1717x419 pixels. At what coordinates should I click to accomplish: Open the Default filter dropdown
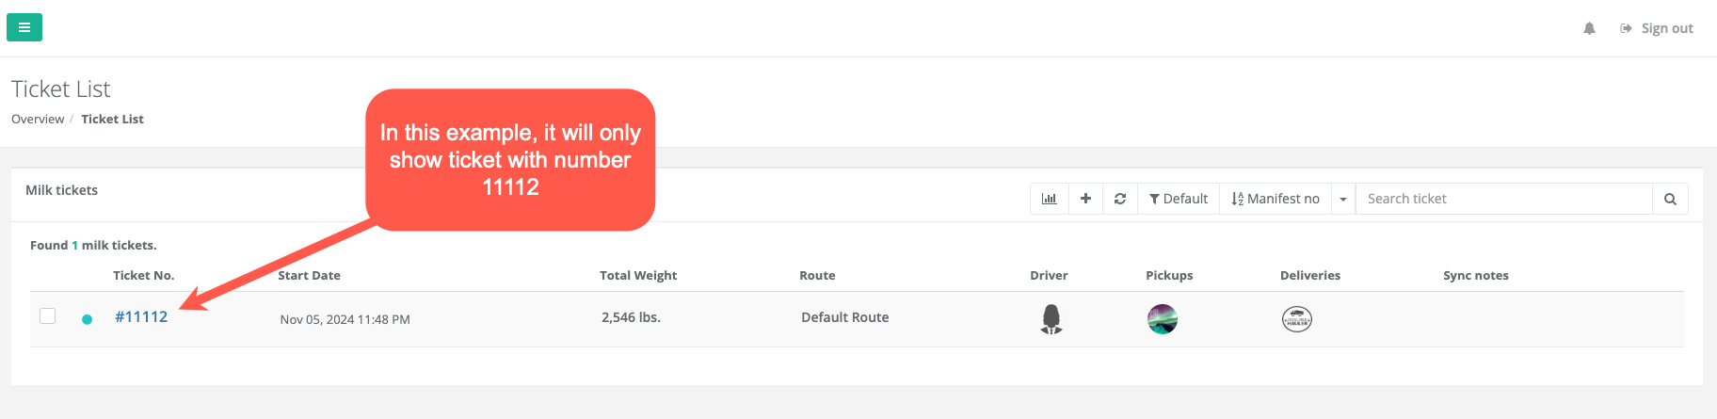[x=1179, y=199]
